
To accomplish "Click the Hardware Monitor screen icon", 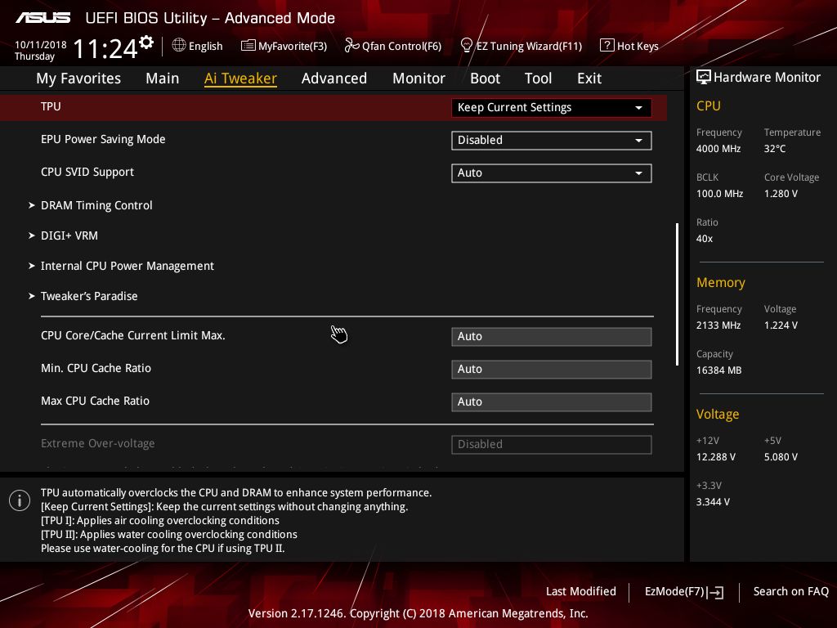I will [x=704, y=77].
